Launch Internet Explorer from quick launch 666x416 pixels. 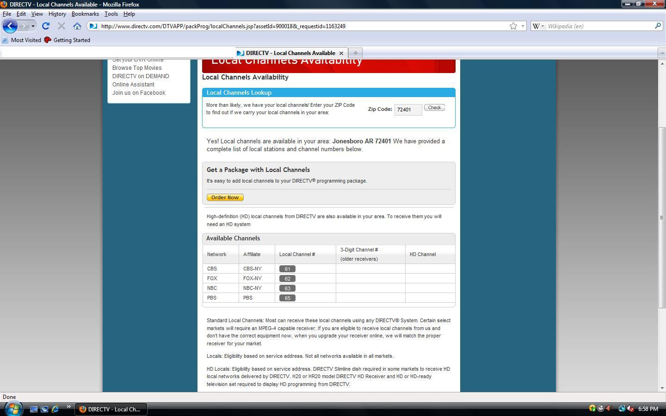(x=55, y=409)
